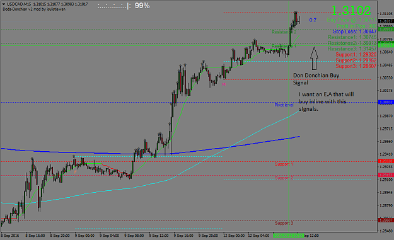
Task: Click the 9 Sep 12:00 time axis label
Action: click(159, 236)
